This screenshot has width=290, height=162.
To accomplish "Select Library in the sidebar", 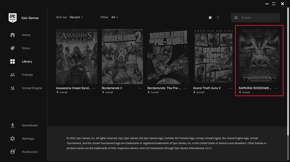I will [x=27, y=62].
